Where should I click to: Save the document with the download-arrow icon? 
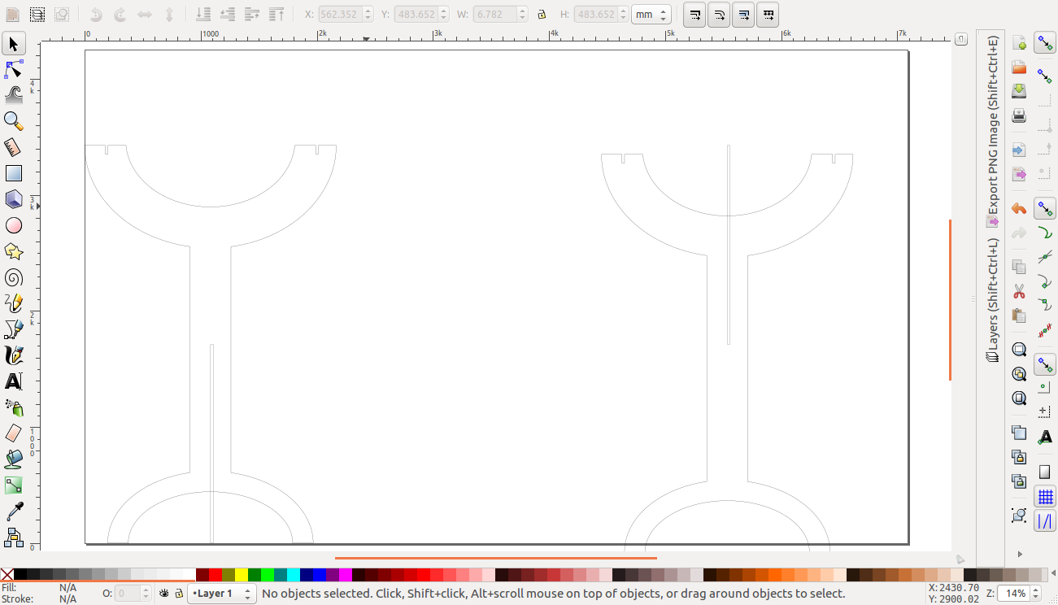pos(1019,91)
